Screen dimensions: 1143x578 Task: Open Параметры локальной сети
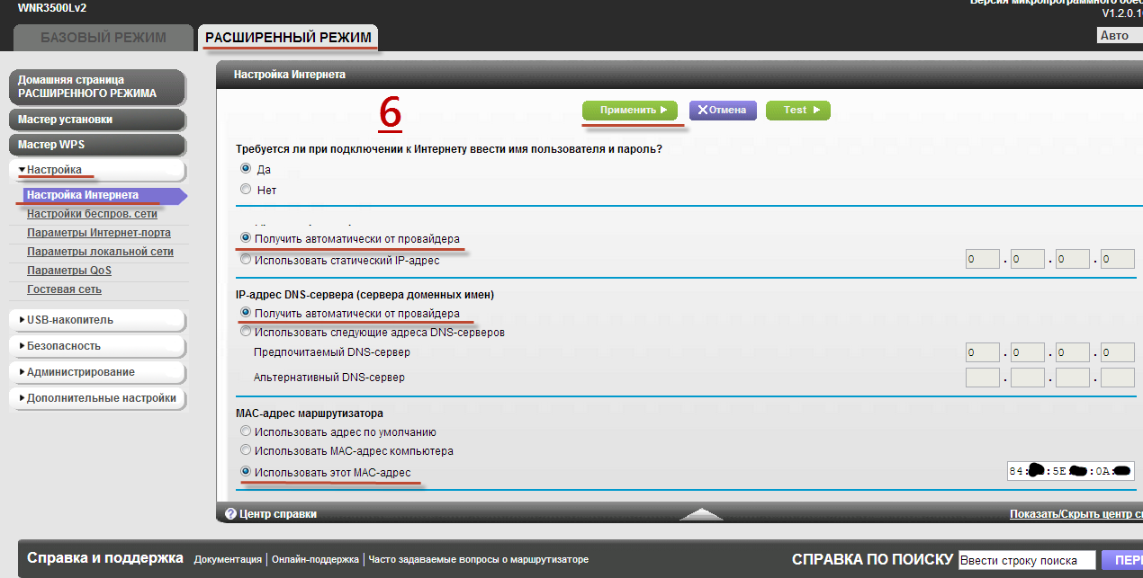coord(100,252)
